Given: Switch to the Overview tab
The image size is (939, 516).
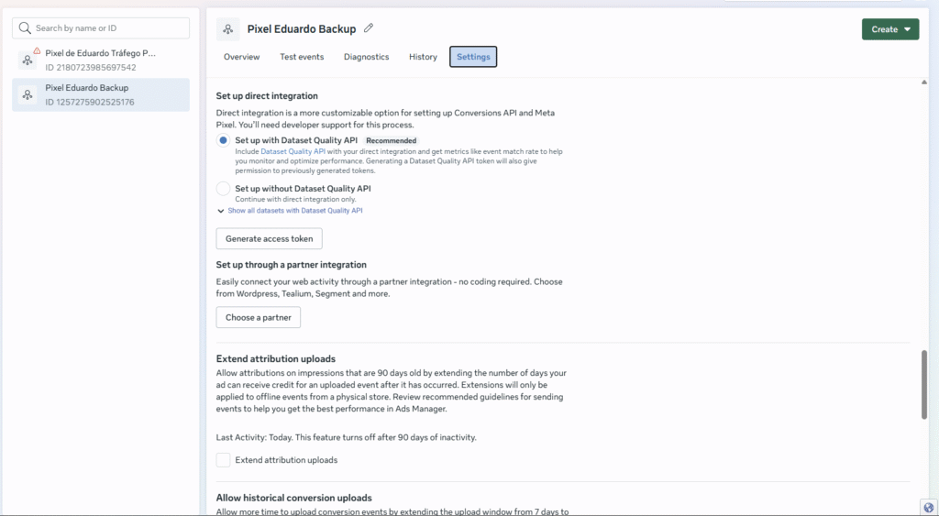Looking at the screenshot, I should [242, 57].
